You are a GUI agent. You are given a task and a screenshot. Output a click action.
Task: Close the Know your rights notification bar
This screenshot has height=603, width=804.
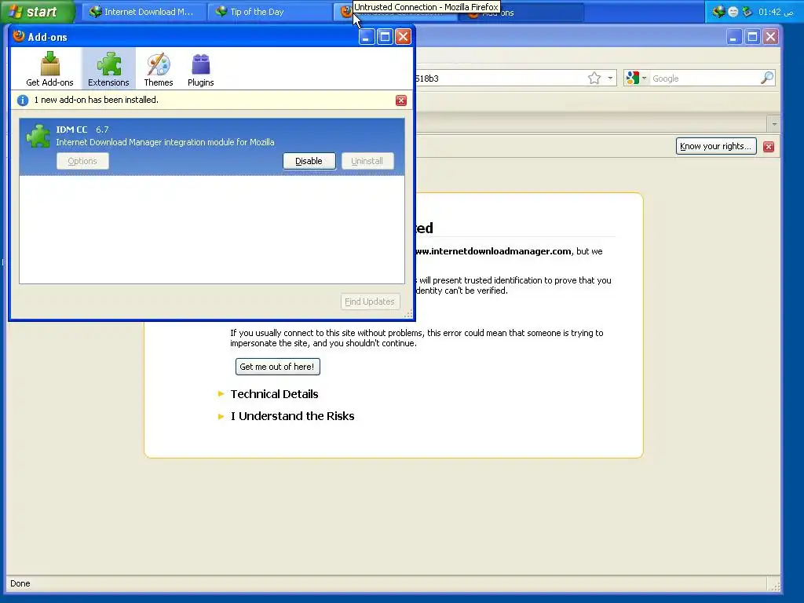coord(768,147)
